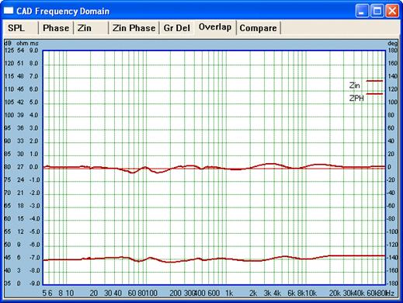Close the CAD Frequency Domain window
The height and width of the screenshot is (303, 403).
pyautogui.click(x=392, y=11)
